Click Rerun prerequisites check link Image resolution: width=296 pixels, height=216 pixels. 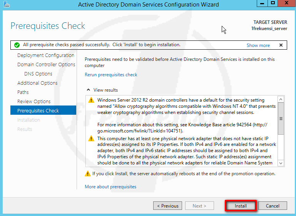[111, 75]
